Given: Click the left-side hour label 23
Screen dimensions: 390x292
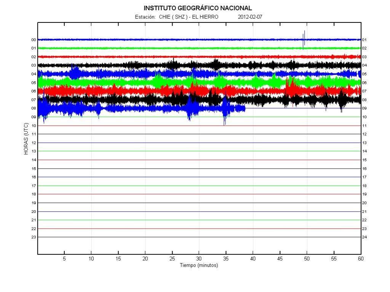Looking at the screenshot, I should (x=34, y=237).
